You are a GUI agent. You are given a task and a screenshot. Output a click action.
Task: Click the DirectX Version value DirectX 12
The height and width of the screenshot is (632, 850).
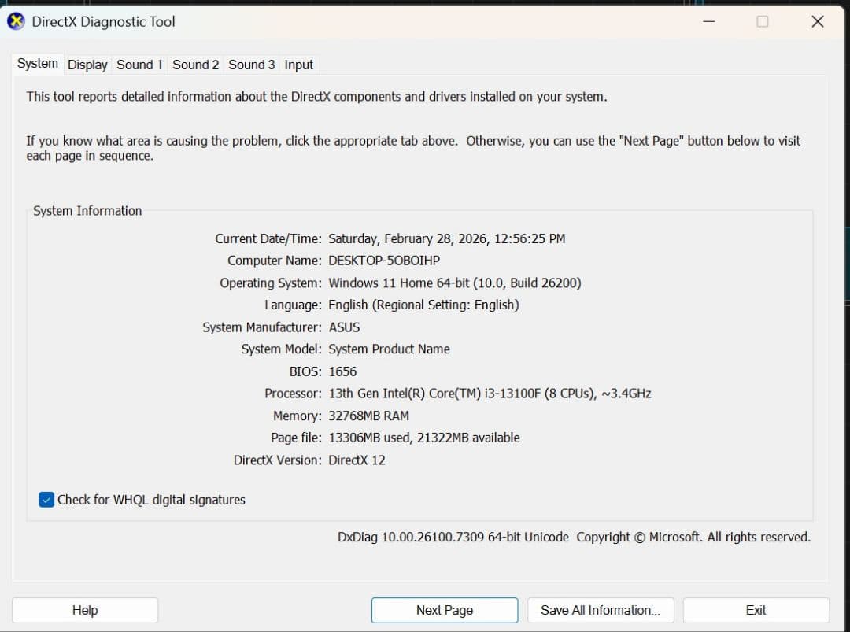click(x=357, y=460)
